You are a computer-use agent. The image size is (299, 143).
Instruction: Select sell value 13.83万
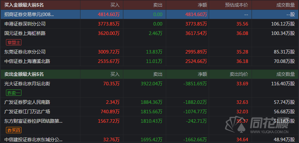tap(154, 52)
